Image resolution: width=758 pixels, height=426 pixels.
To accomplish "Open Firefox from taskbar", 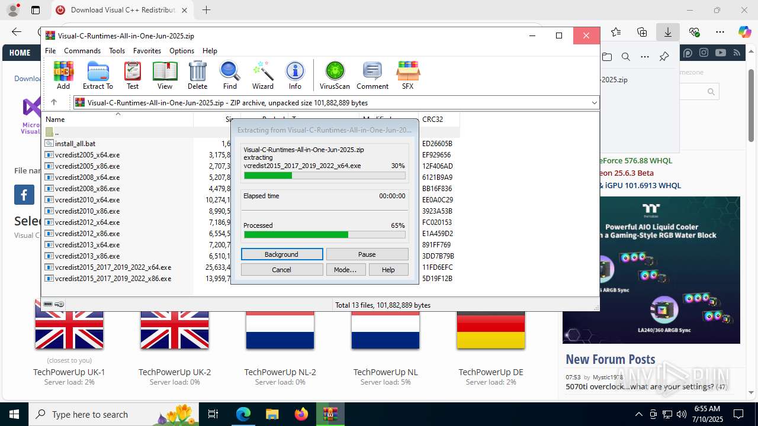I will [x=301, y=414].
